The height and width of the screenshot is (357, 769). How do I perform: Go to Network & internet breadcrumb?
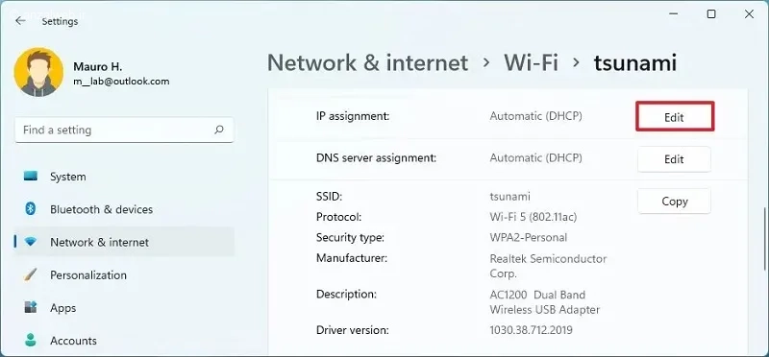368,62
